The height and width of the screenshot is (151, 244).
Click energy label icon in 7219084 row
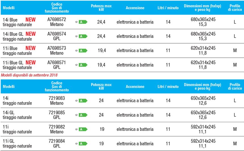point(83,144)
